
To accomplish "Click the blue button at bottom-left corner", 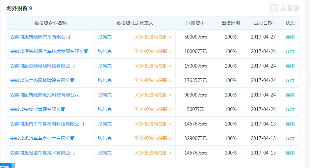I will 7,166.
